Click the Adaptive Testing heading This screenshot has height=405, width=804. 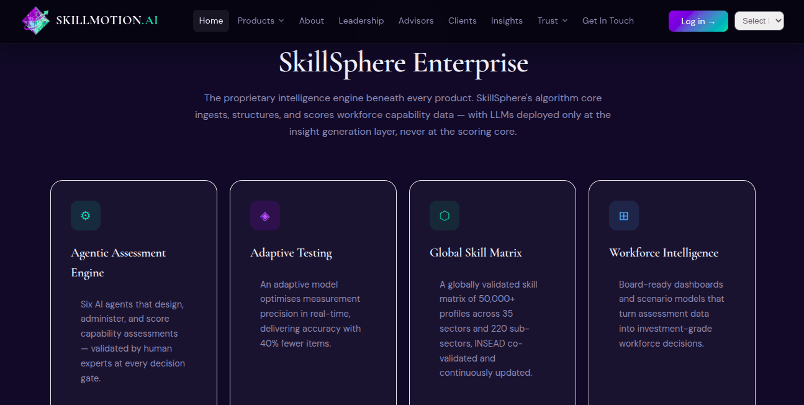pyautogui.click(x=291, y=253)
